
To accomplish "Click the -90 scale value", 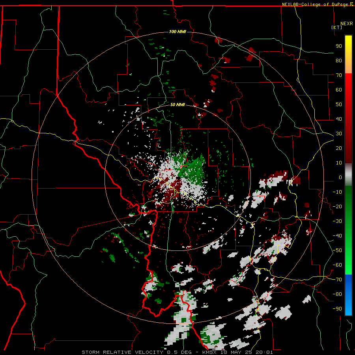I will [x=337, y=309].
